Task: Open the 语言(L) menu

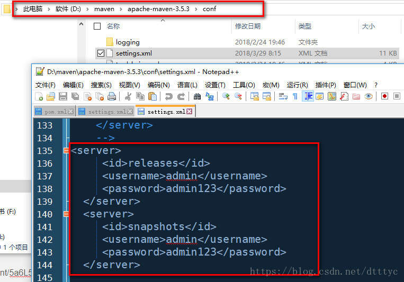Action: (187, 85)
